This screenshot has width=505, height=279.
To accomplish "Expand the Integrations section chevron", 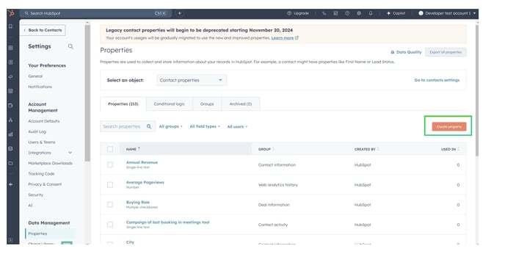I will [x=70, y=153].
